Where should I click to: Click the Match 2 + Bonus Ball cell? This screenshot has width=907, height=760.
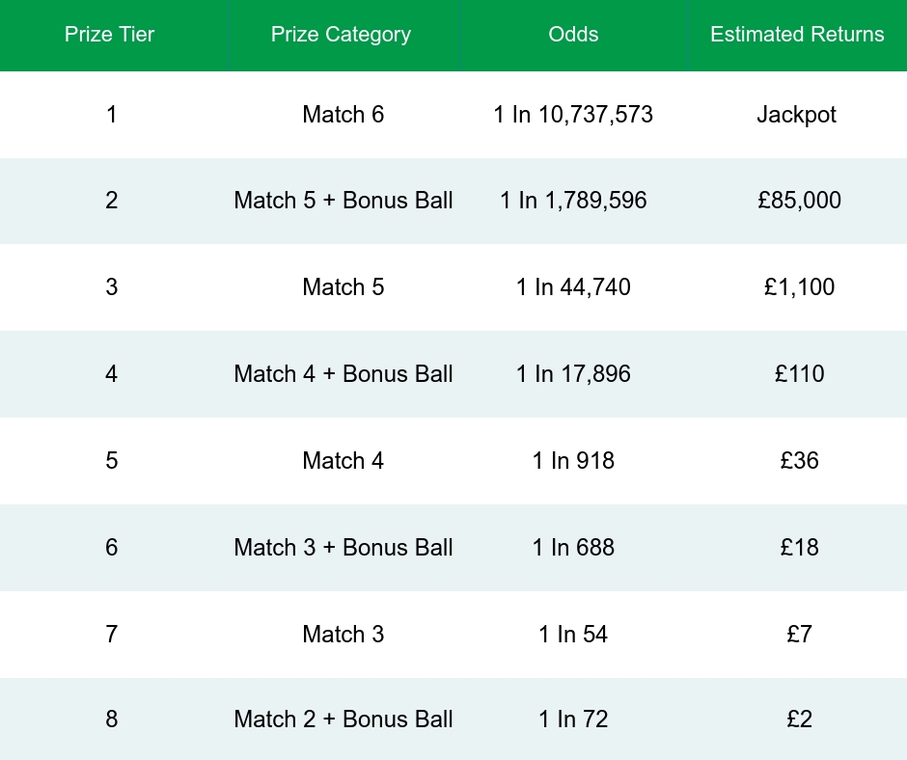(343, 719)
